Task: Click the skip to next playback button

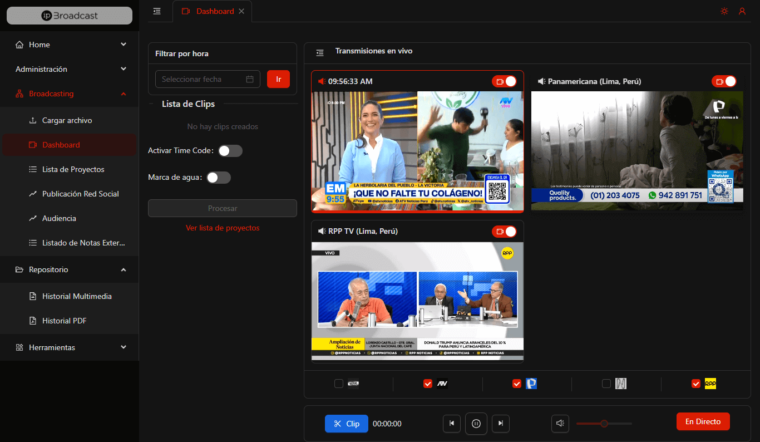Action: tap(501, 424)
